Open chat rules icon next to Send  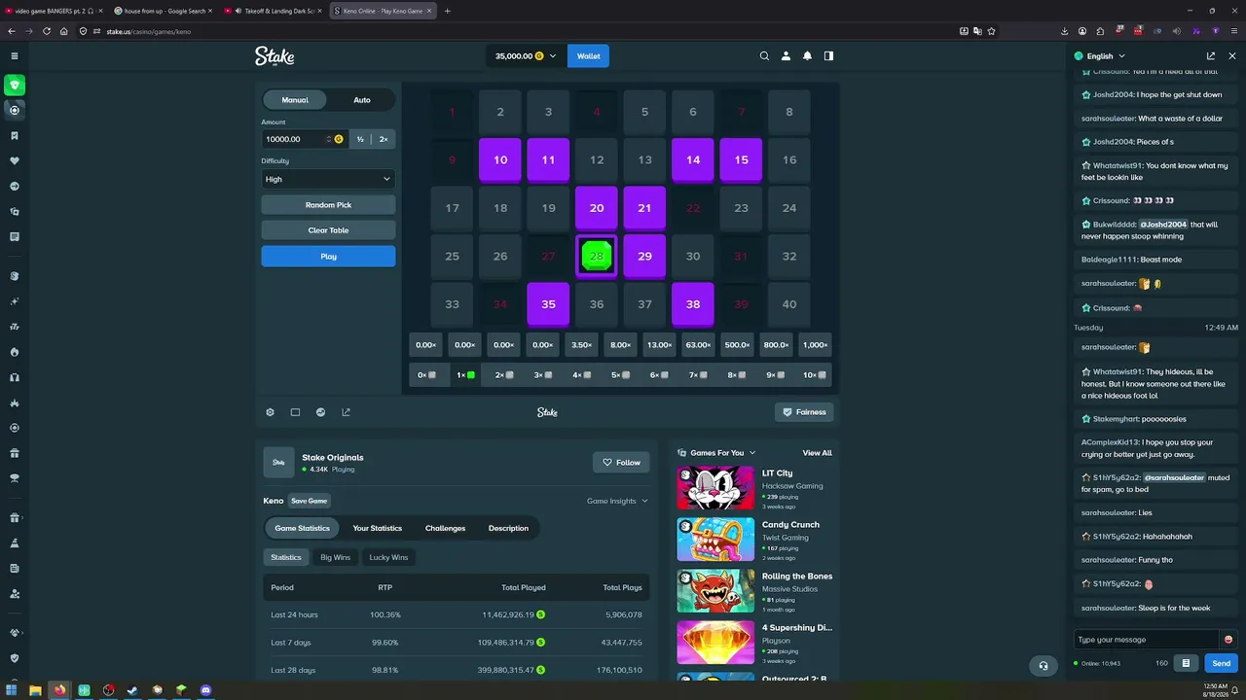pyautogui.click(x=1186, y=663)
